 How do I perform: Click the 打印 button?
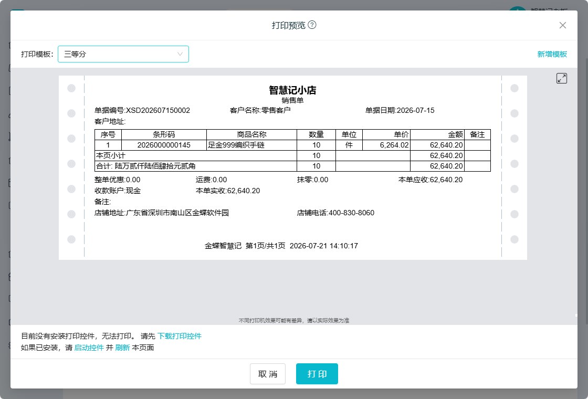pos(317,374)
